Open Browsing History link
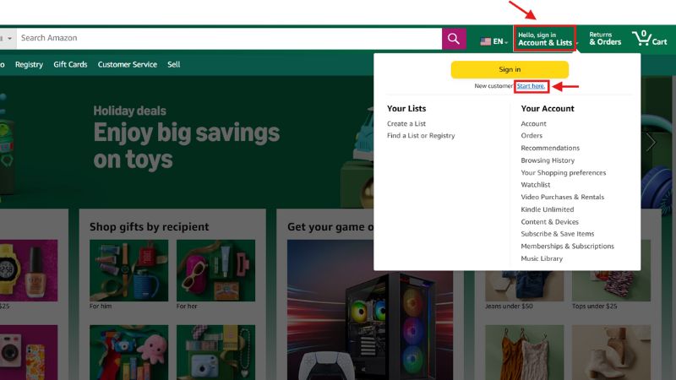Image resolution: width=676 pixels, height=380 pixels. [x=548, y=160]
